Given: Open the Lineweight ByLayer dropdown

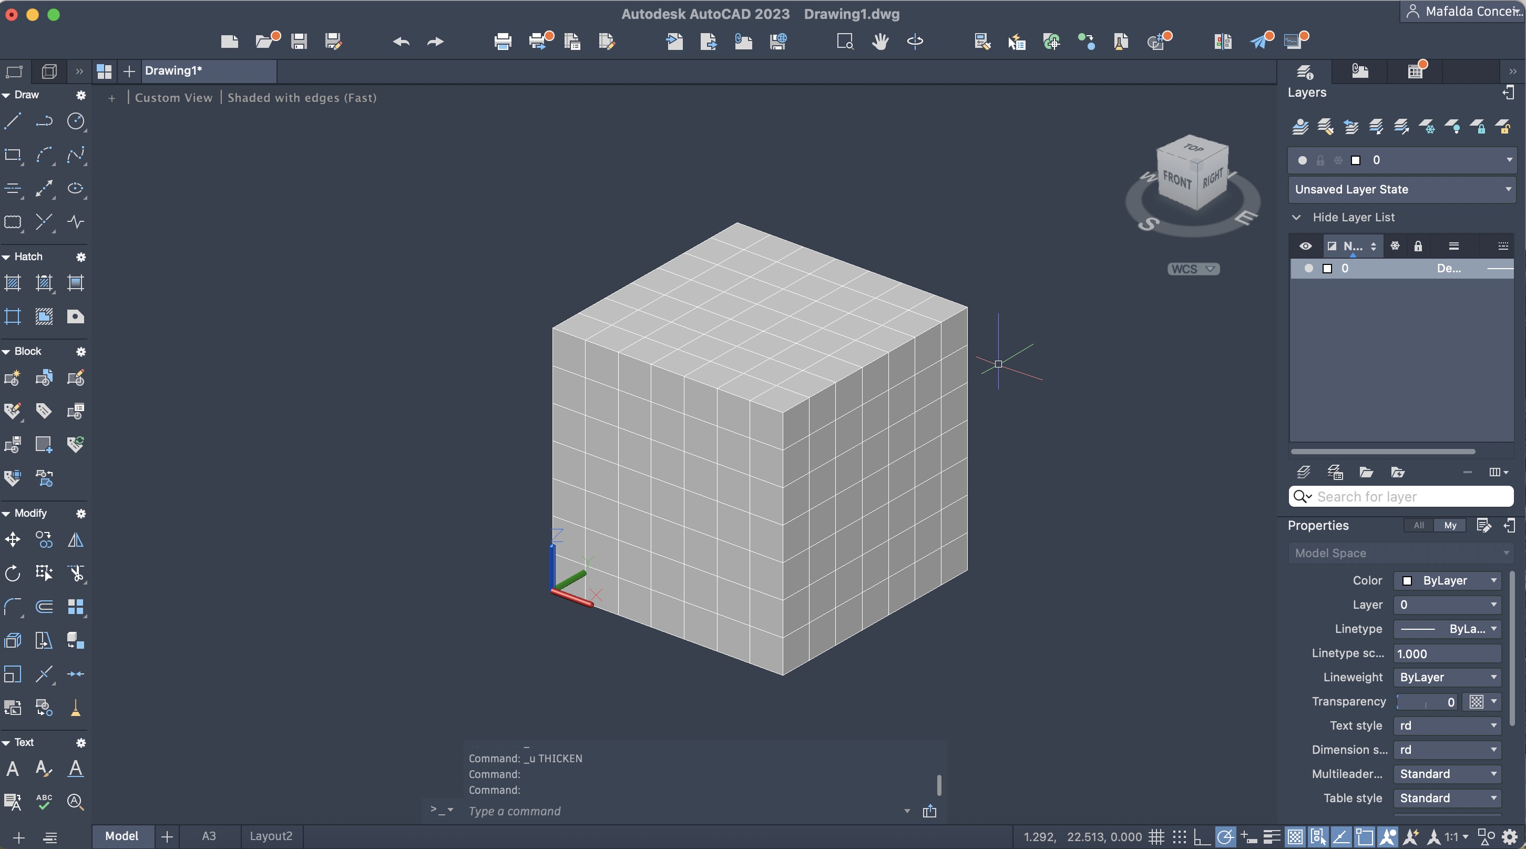Looking at the screenshot, I should [x=1446, y=677].
